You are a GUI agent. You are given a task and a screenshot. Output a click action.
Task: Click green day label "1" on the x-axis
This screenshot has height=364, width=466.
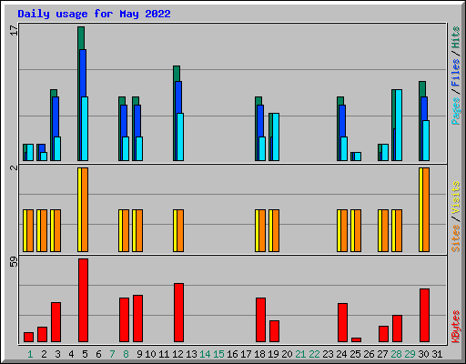pos(30,354)
